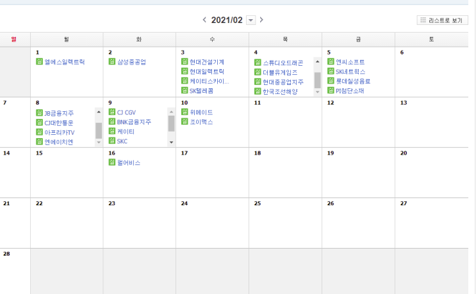Image resolution: width=476 pixels, height=294 pixels.
Task: Open SK네트웍스 event link
Action: pyautogui.click(x=350, y=72)
